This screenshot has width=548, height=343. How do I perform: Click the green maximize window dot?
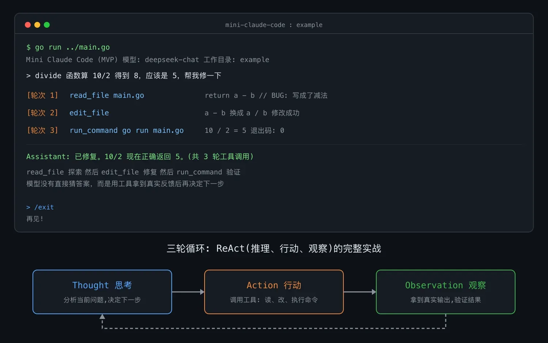[x=47, y=25]
